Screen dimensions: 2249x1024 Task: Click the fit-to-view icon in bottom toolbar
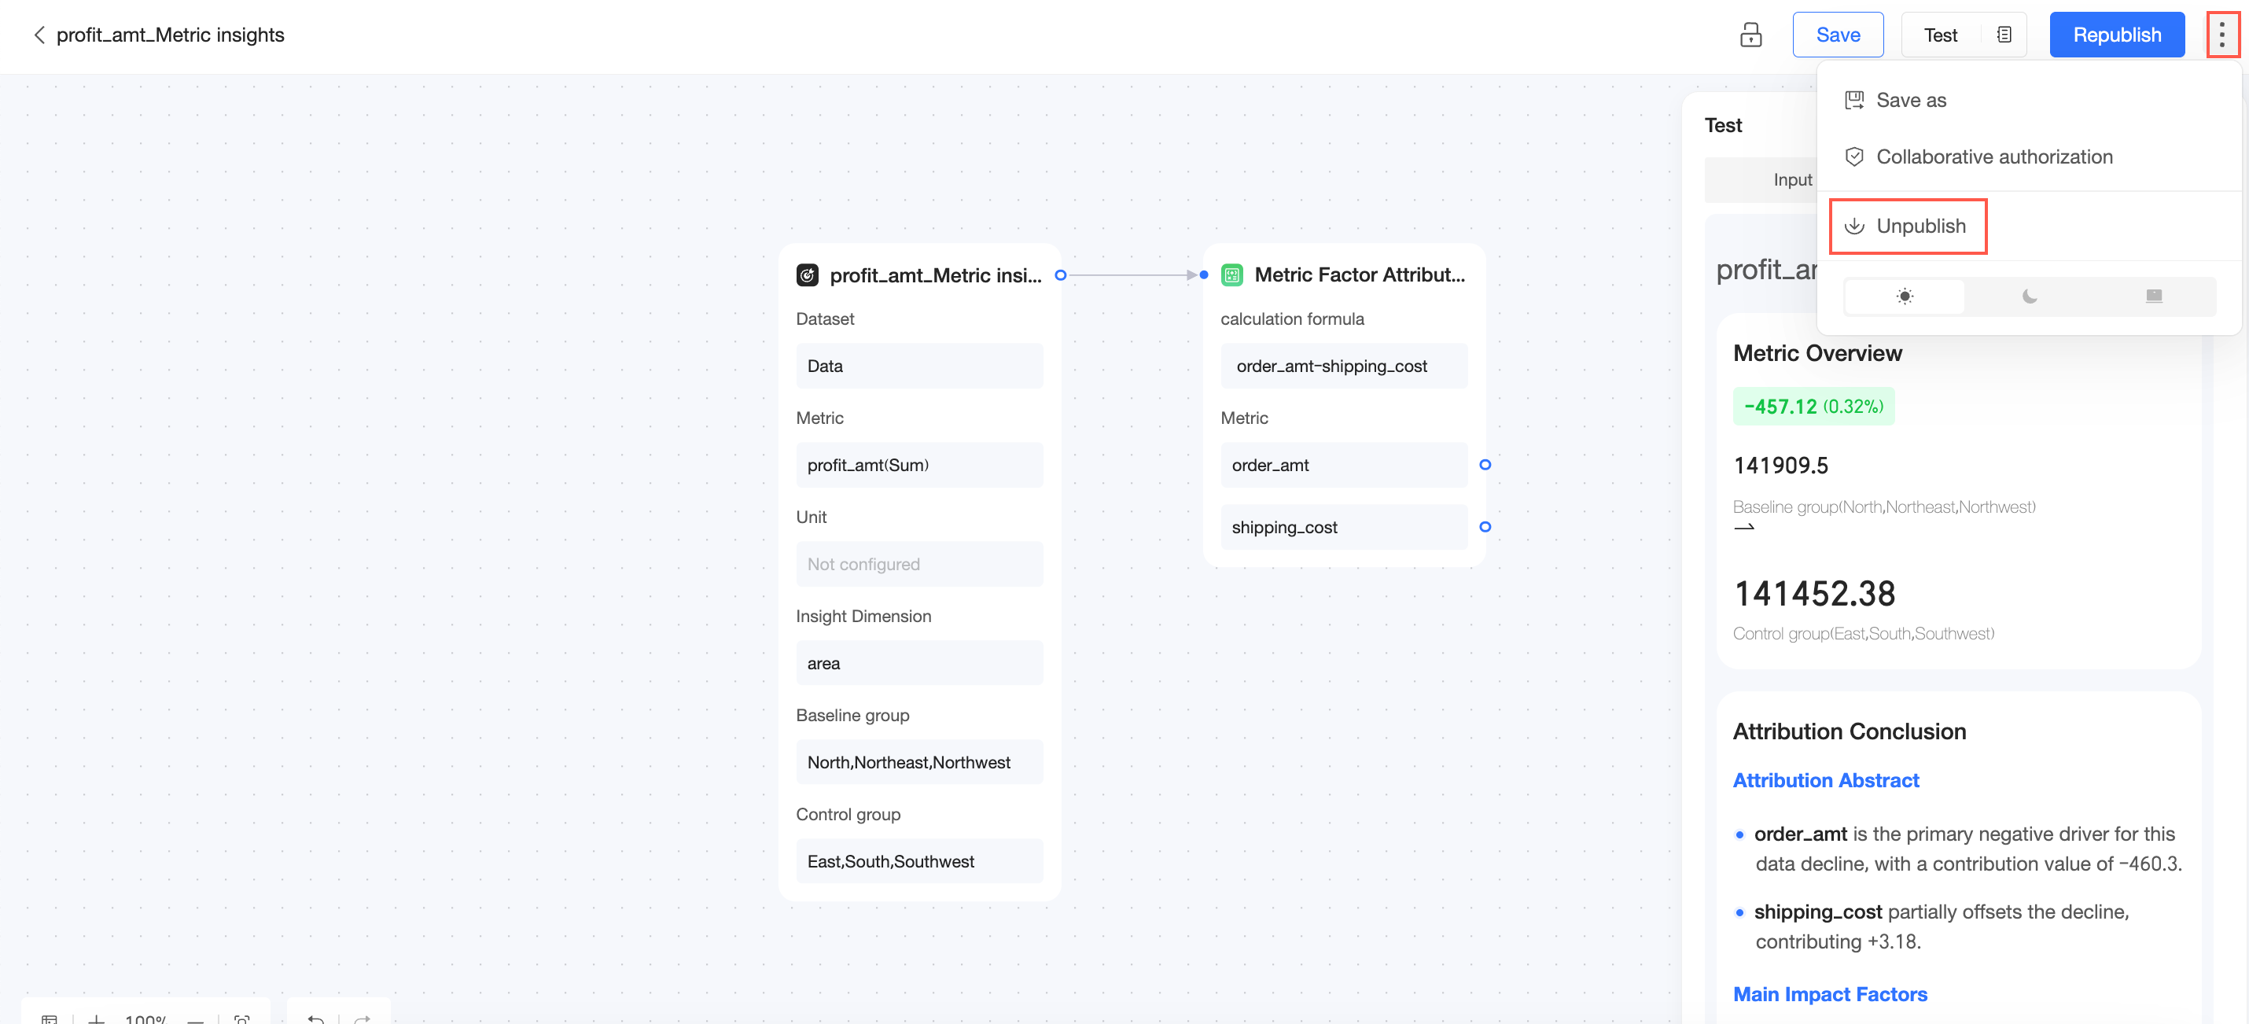(x=242, y=1018)
